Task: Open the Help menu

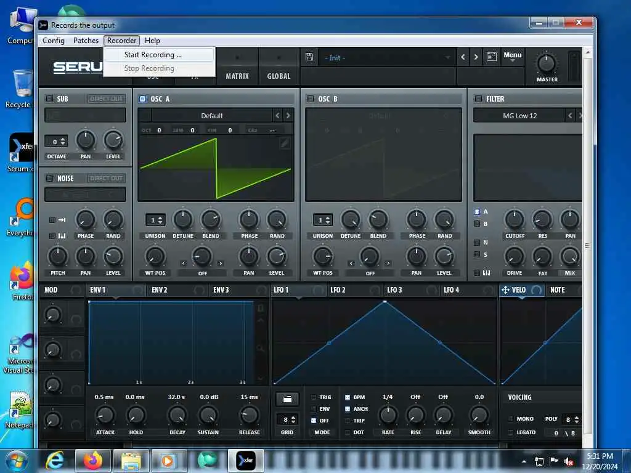Action: click(152, 41)
